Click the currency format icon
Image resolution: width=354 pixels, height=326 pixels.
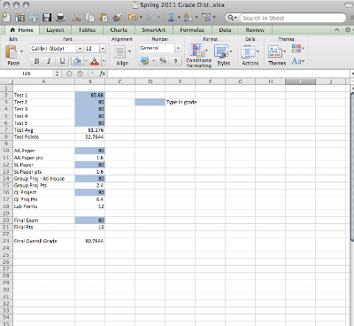tap(144, 61)
